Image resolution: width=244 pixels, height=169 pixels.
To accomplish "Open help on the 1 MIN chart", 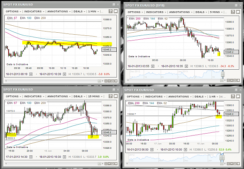I will click(110, 11).
